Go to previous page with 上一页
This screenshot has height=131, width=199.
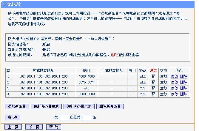pyautogui.click(x=13, y=127)
